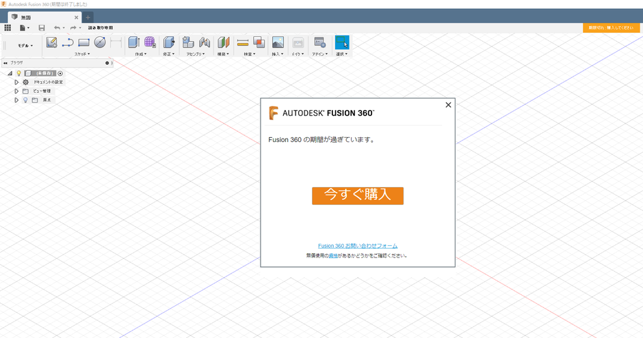The height and width of the screenshot is (338, 643).
Task: Toggle root component visibility lightbulb
Action: click(x=18, y=73)
